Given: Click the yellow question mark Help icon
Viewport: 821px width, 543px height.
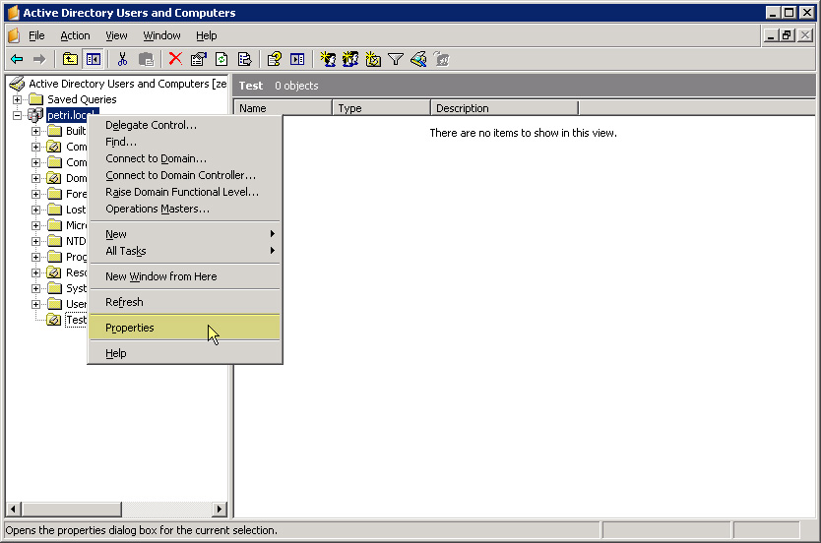Looking at the screenshot, I should pos(275,59).
